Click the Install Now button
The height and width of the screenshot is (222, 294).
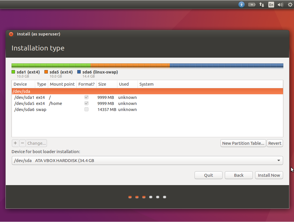(x=269, y=175)
